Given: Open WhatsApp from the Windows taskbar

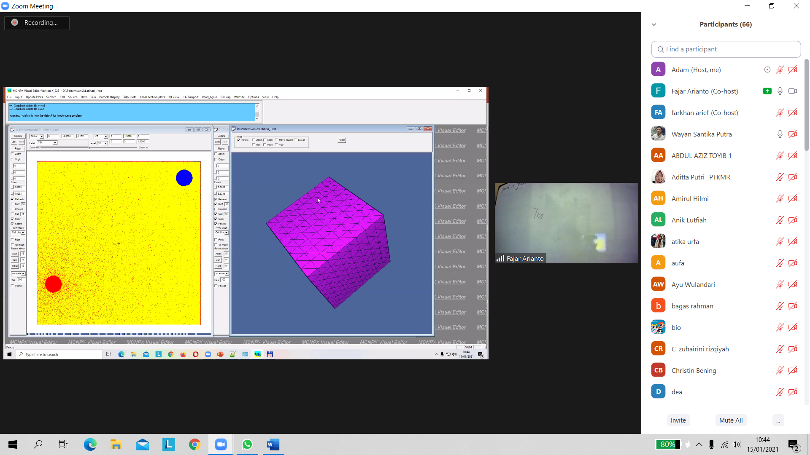Looking at the screenshot, I should pos(247,444).
